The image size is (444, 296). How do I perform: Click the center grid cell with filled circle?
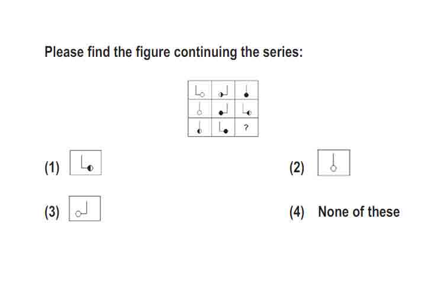(223, 109)
